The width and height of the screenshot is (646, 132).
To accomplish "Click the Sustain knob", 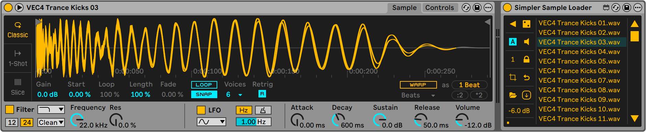I will click(380, 120).
